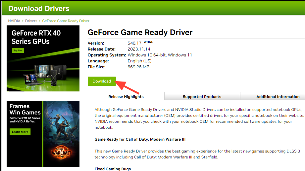The width and height of the screenshot is (305, 171).
Task: Click the release date 2023.11.14
Action: tap(139, 49)
